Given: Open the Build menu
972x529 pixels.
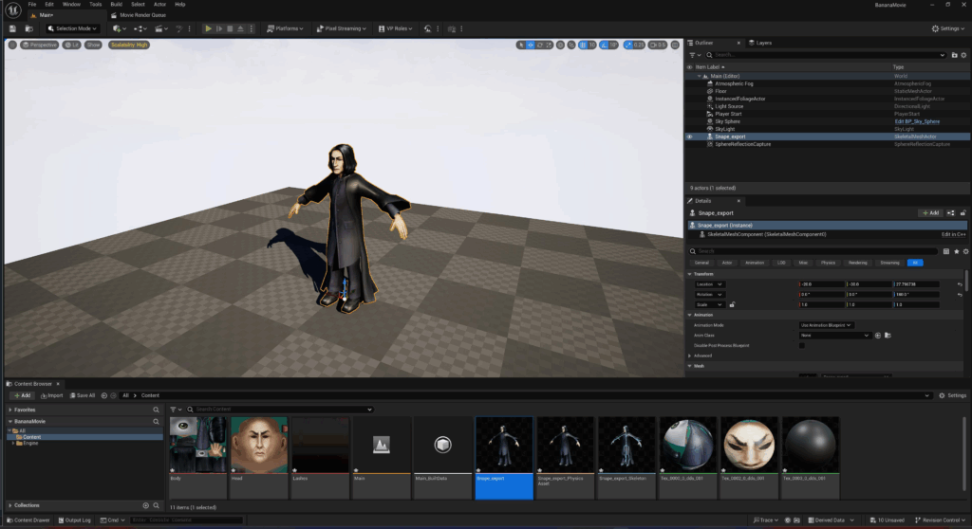Looking at the screenshot, I should click(x=116, y=5).
